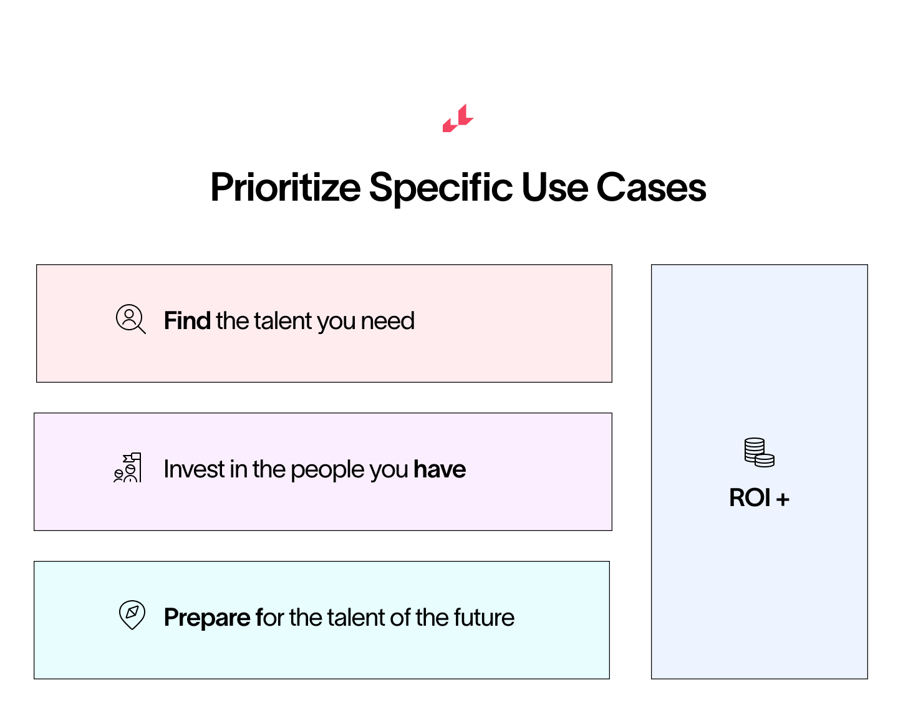The image size is (898, 708).
Task: Click the bold word "Find"
Action: (x=187, y=321)
